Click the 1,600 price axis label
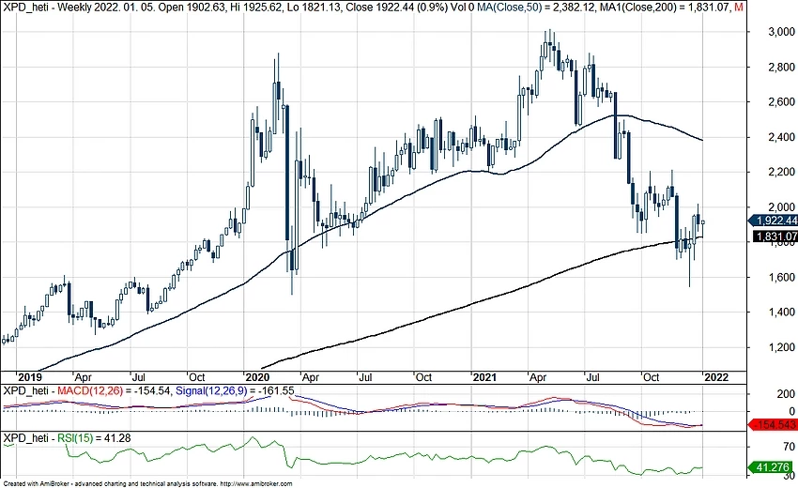This screenshot has width=798, height=488. [781, 278]
